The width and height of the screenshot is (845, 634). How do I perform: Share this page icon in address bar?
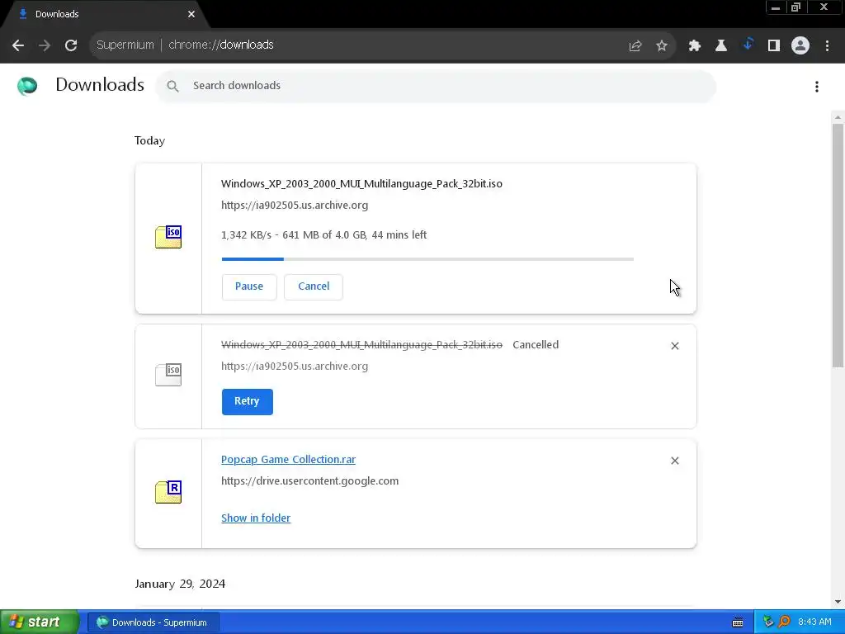click(635, 46)
